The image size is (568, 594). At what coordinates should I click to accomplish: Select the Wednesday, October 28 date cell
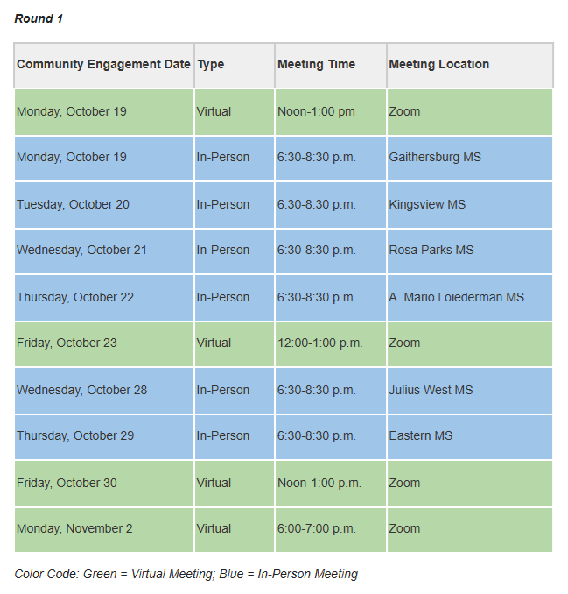point(104,391)
